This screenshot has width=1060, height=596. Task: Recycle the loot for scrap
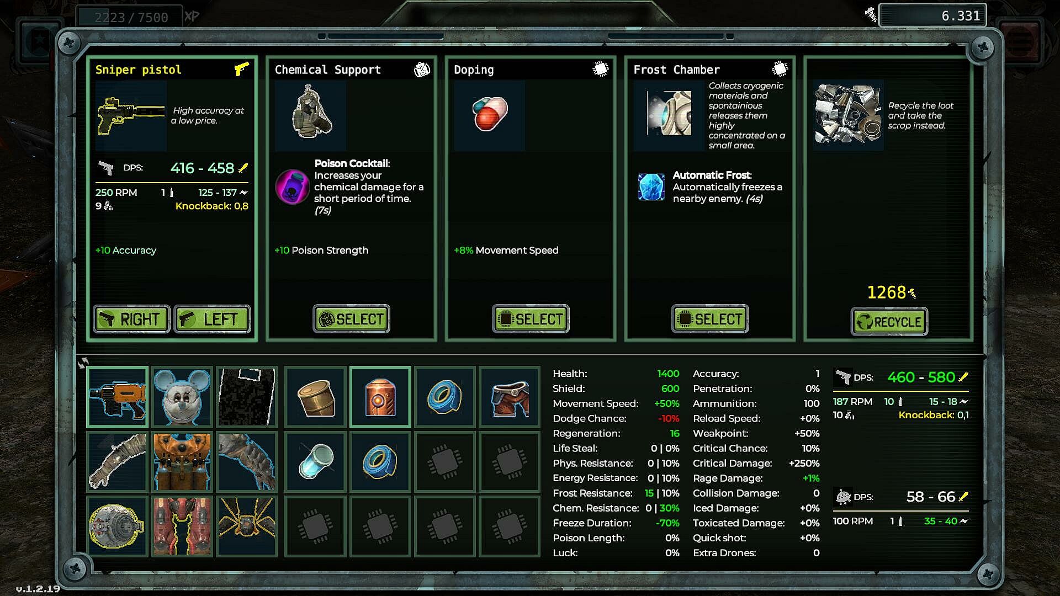tap(889, 322)
